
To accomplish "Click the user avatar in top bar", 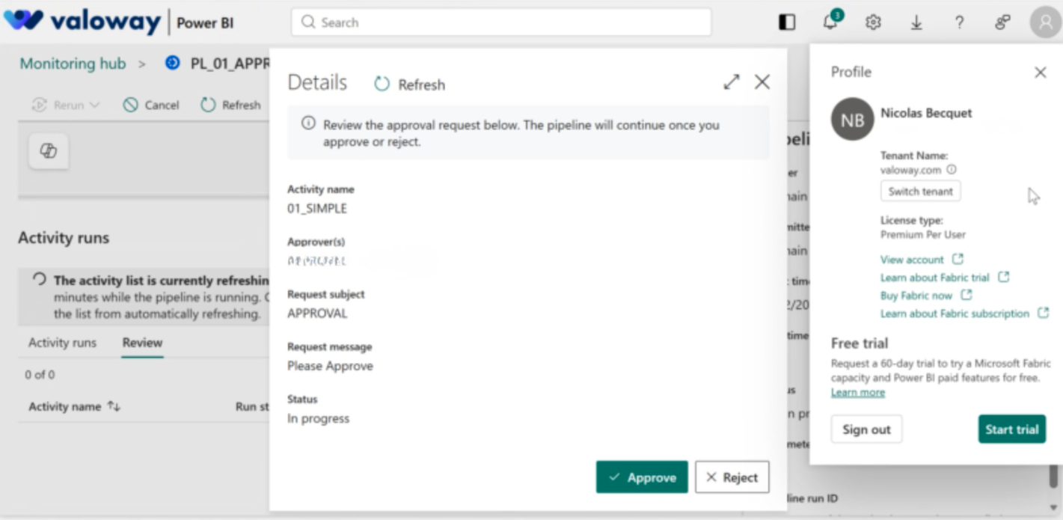I will click(x=1046, y=22).
